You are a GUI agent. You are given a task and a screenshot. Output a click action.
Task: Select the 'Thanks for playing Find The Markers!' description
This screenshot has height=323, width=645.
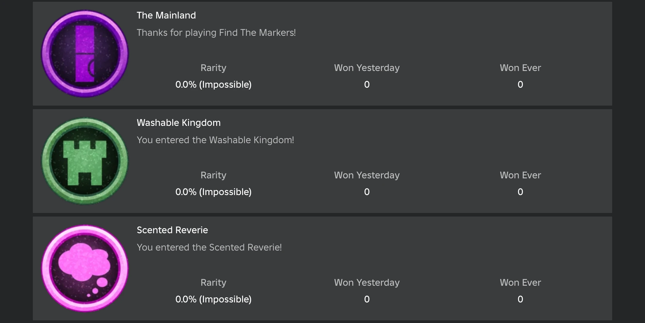click(x=216, y=33)
